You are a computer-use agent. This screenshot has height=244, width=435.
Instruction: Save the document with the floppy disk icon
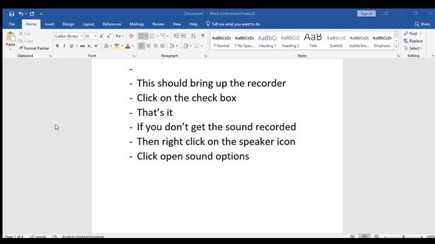tap(12, 14)
